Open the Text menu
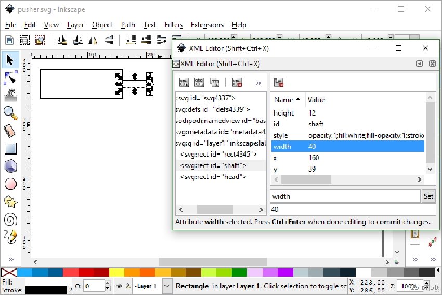 pyautogui.click(x=149, y=25)
